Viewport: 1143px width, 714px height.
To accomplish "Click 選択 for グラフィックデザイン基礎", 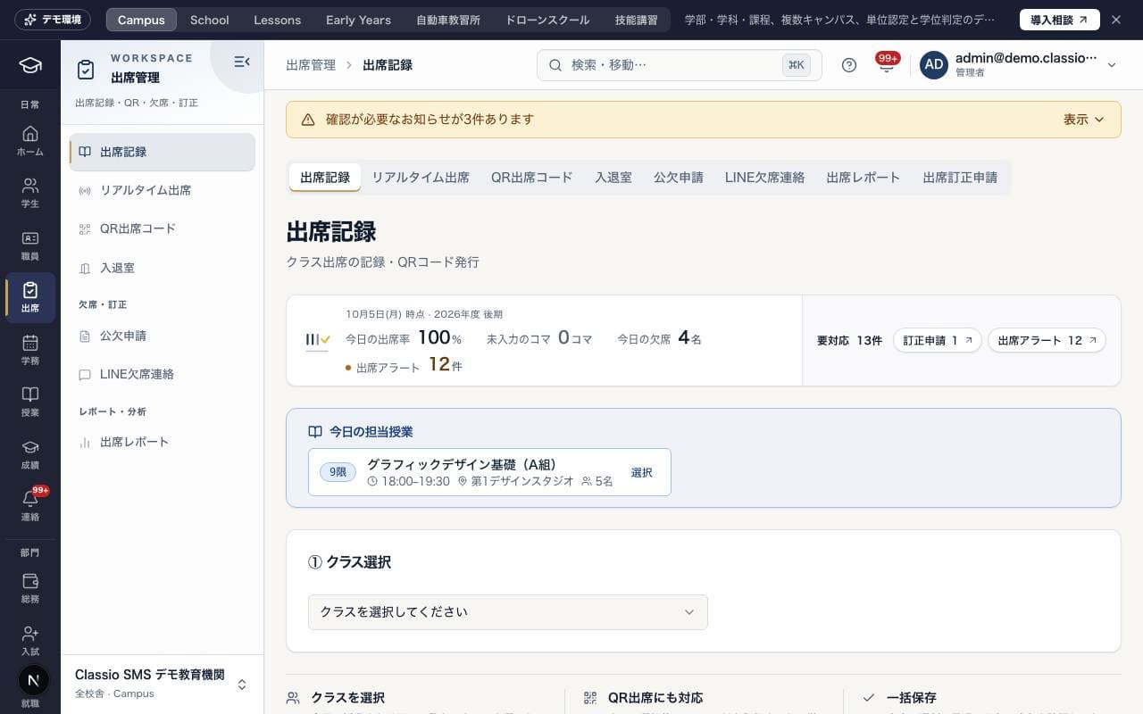I will click(x=642, y=472).
